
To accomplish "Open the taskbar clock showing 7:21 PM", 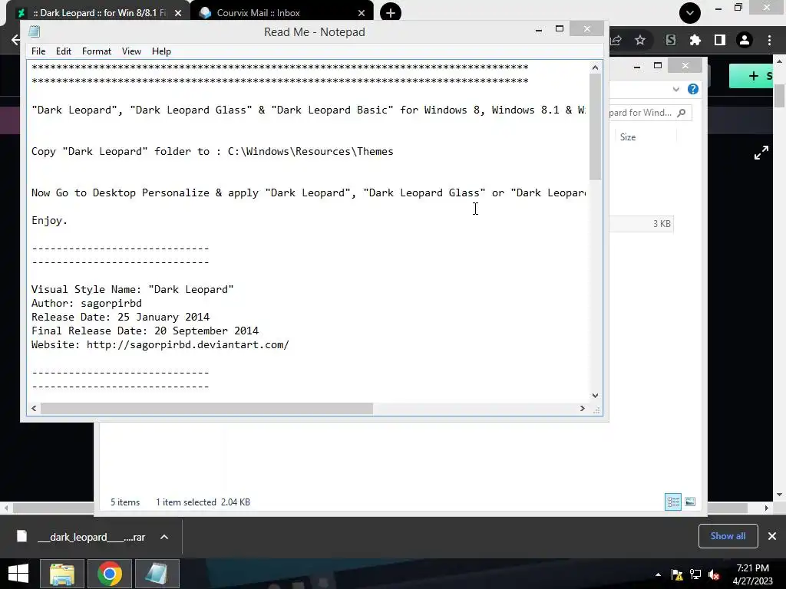I will 752,574.
